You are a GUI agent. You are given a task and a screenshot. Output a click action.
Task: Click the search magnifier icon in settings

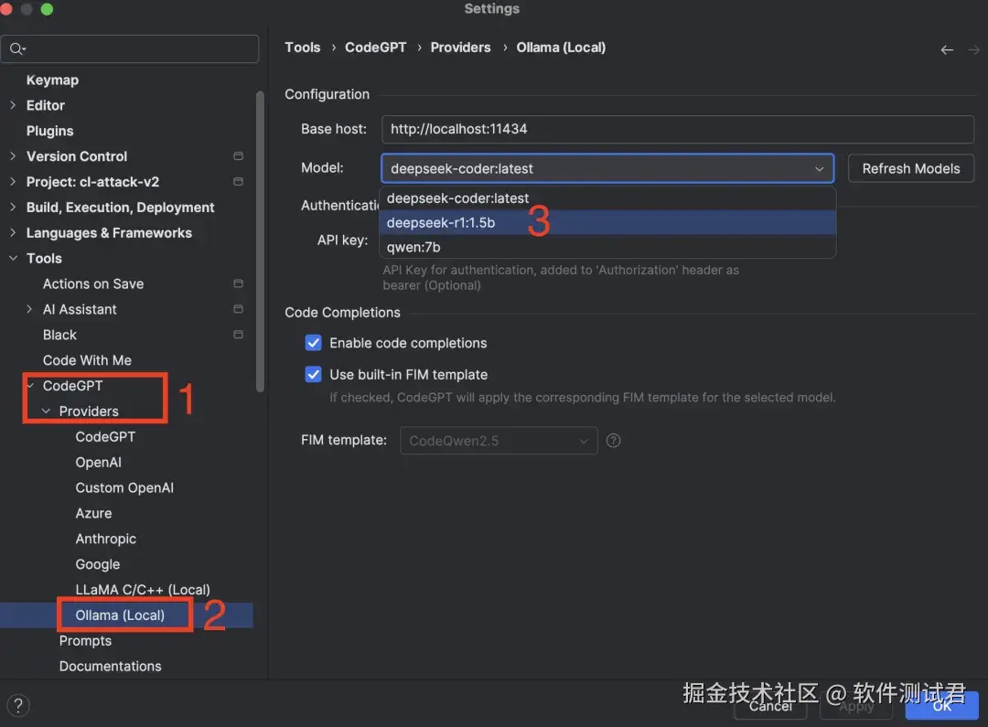(x=17, y=49)
